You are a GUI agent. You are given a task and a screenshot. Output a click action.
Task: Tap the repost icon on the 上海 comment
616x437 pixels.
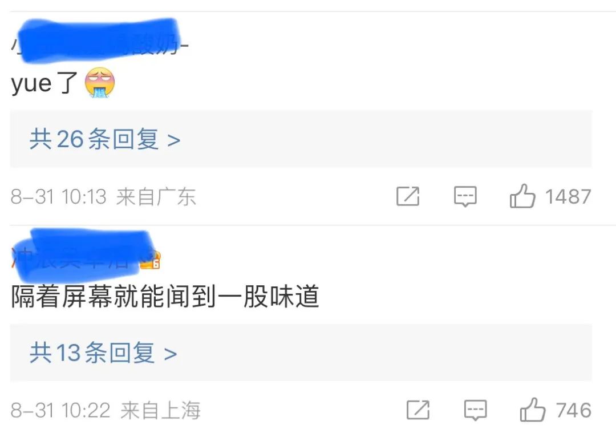(x=418, y=410)
